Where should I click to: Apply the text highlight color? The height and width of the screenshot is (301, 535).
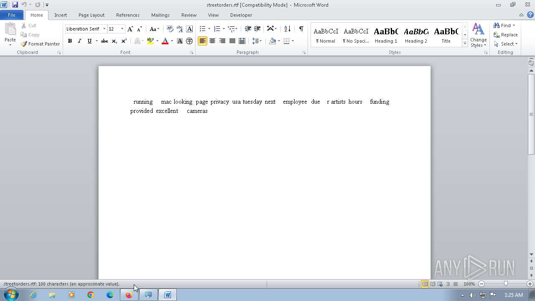click(150, 41)
